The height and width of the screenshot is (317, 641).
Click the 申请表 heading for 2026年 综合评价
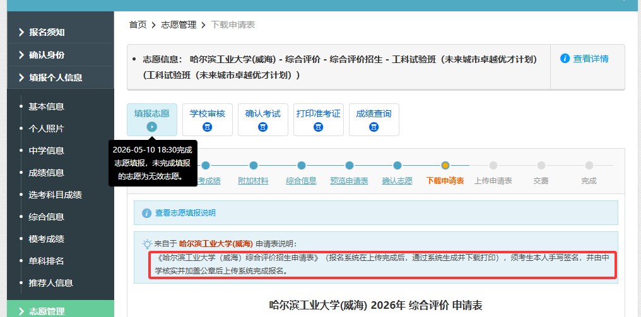pyautogui.click(x=376, y=305)
